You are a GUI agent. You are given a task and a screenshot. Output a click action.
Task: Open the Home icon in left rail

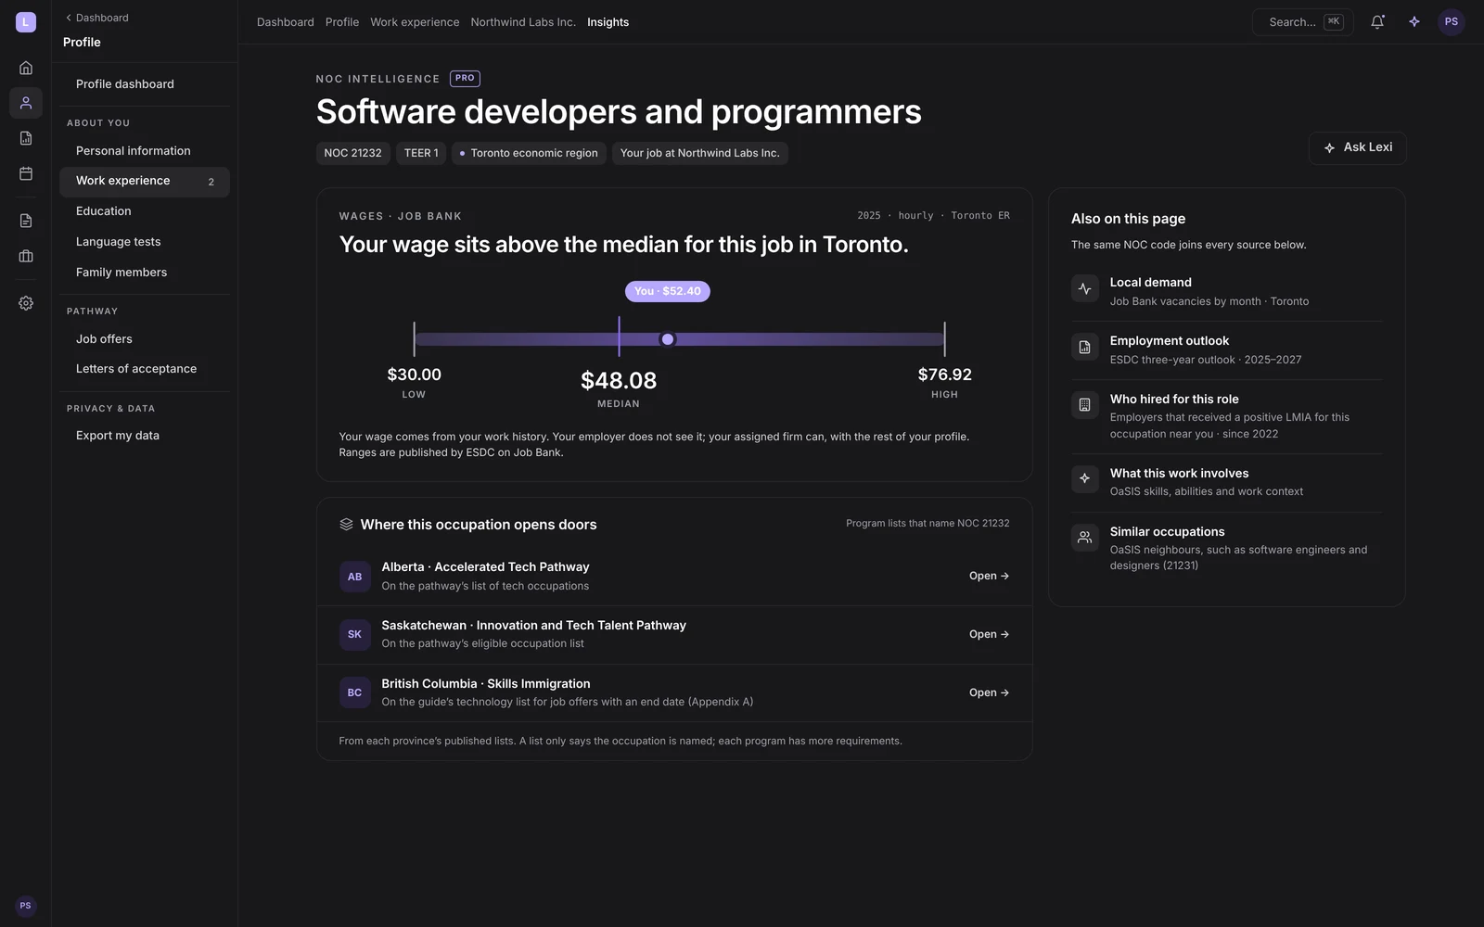coord(26,68)
